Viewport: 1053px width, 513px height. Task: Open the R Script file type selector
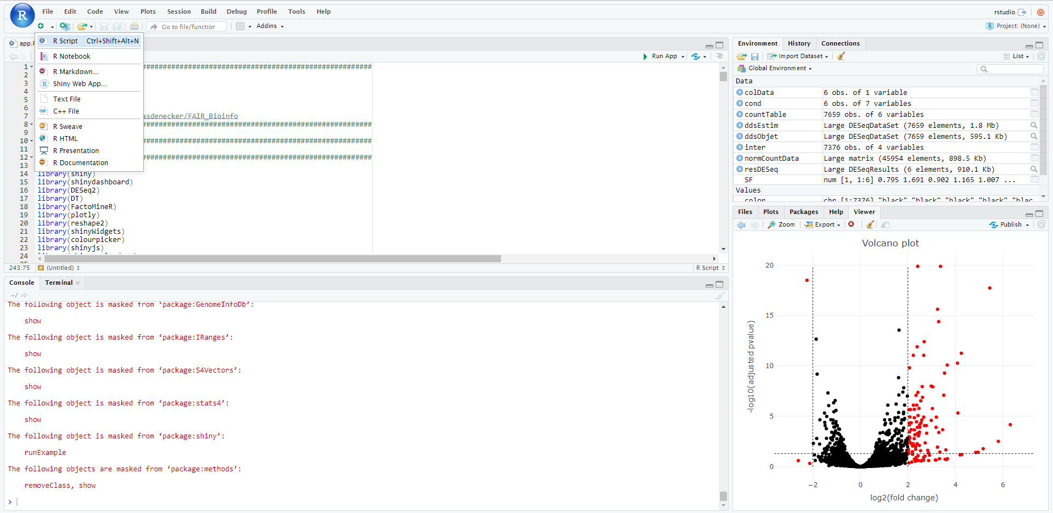711,268
